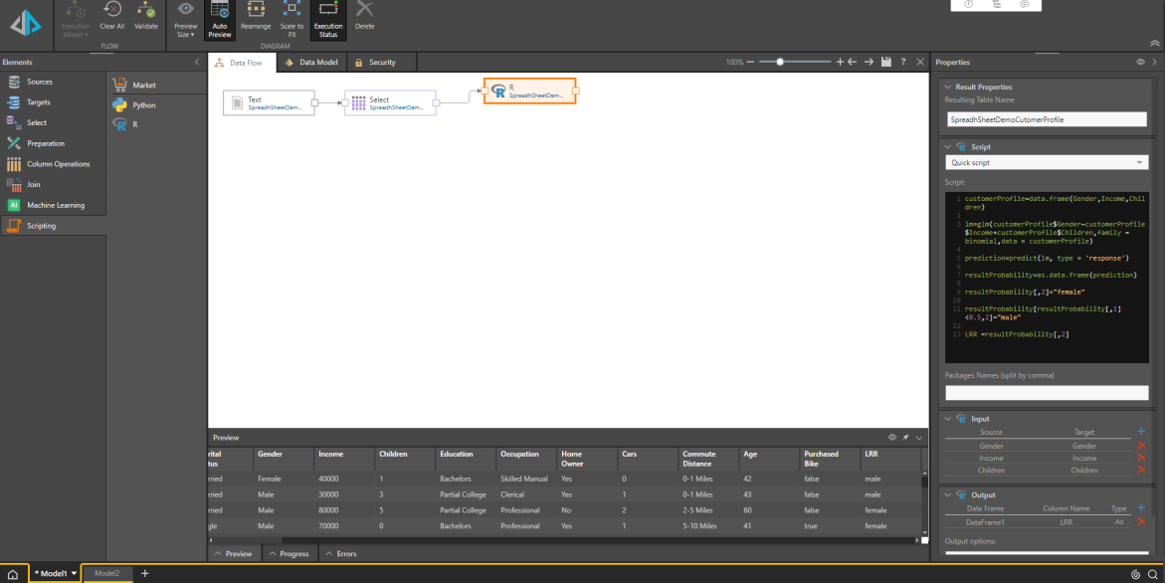Switch to the Data Model tab
1165x583 pixels.
(x=311, y=62)
